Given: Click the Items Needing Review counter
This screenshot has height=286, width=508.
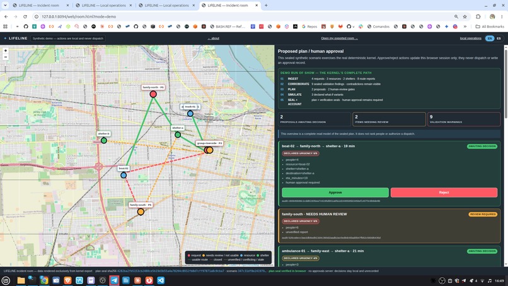Looking at the screenshot, I should pos(389,119).
